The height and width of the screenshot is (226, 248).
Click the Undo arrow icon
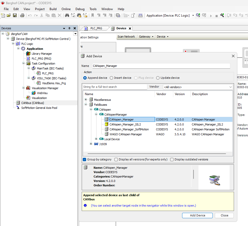tap(30, 15)
